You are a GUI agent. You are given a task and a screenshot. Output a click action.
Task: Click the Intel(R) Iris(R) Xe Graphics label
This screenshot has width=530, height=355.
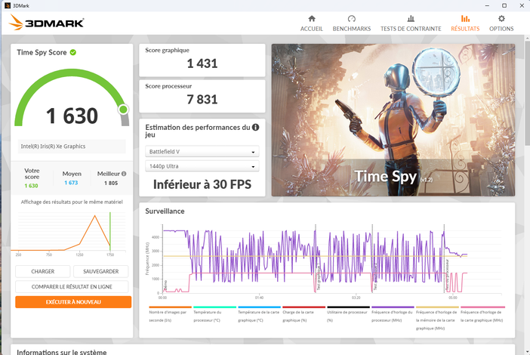pyautogui.click(x=53, y=147)
